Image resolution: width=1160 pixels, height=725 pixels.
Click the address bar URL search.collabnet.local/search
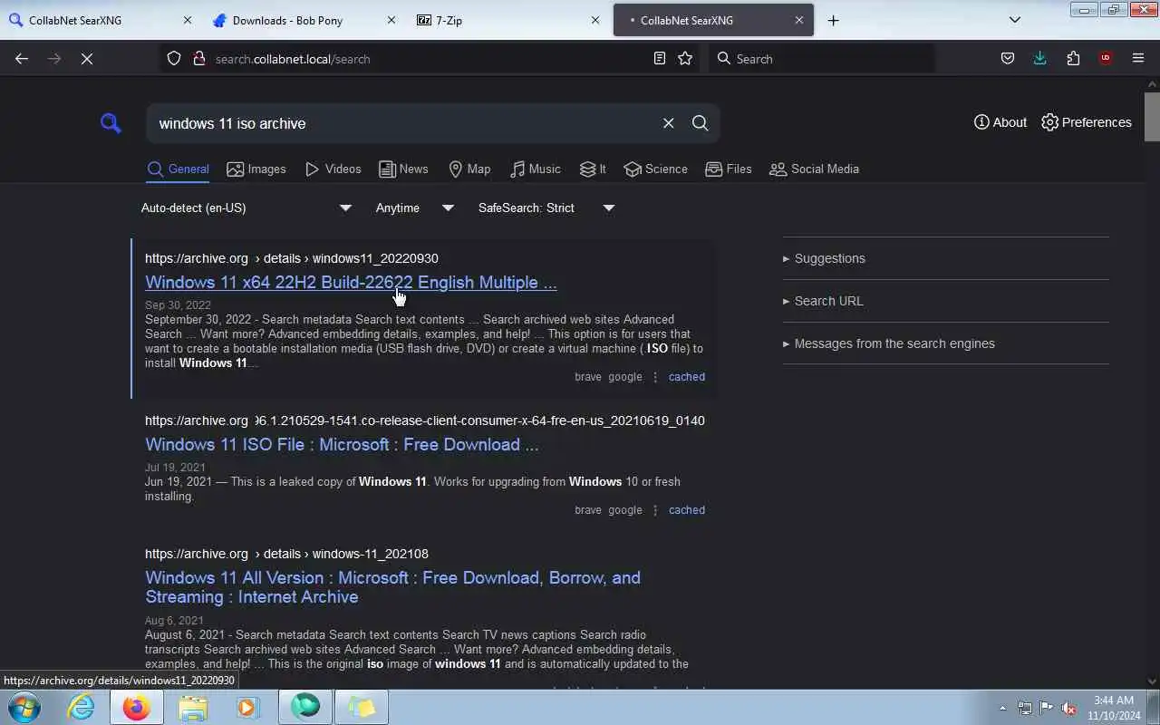pyautogui.click(x=293, y=59)
